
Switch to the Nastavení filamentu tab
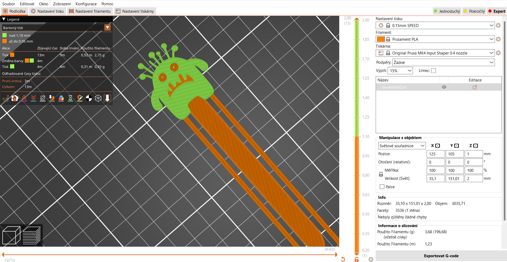(90, 11)
